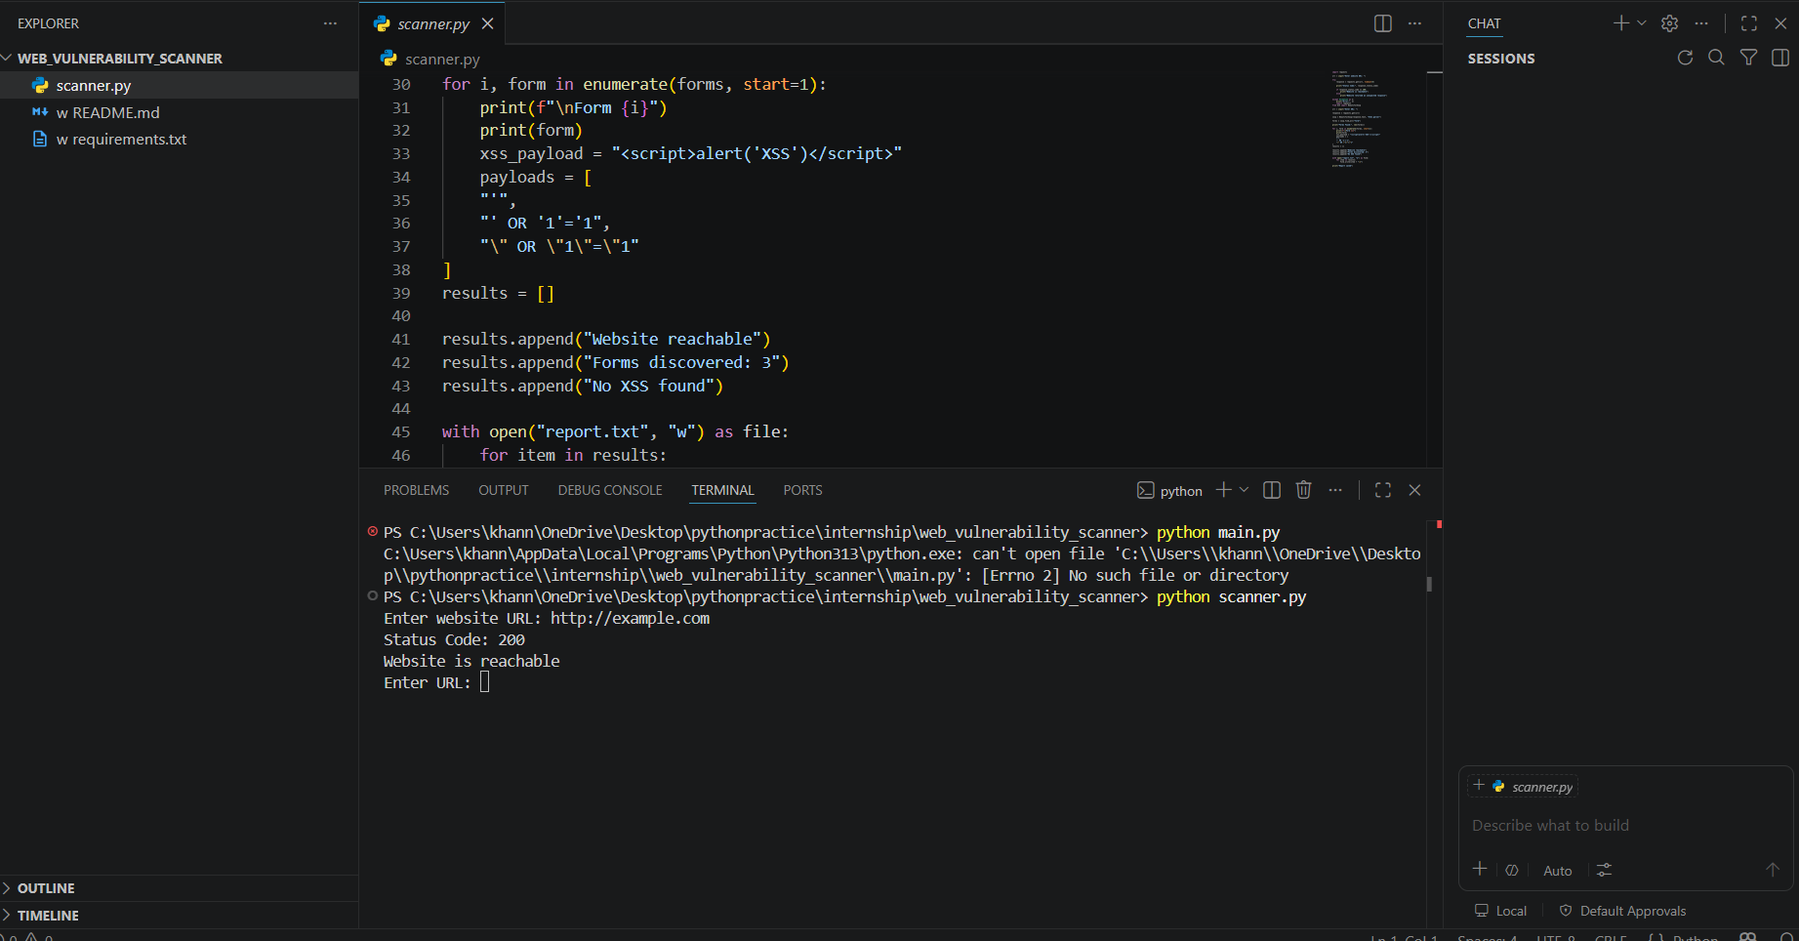Open chat settings gear
The height and width of the screenshot is (941, 1799).
[x=1670, y=23]
